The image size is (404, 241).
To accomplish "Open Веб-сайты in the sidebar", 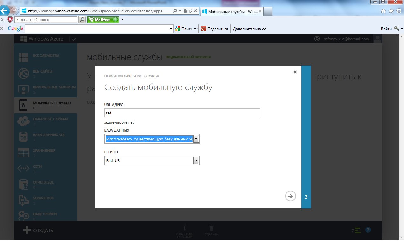I will [x=46, y=73].
